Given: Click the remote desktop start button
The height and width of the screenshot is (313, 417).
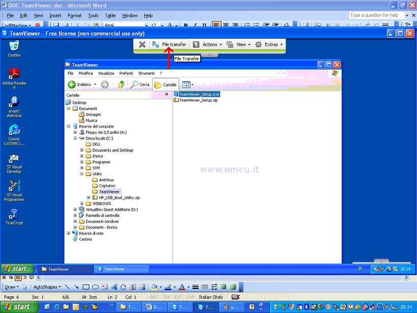Looking at the screenshot, I should [x=17, y=269].
